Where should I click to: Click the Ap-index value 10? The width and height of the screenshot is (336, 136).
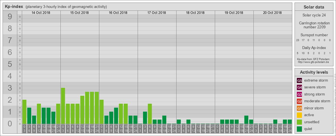point(303,53)
